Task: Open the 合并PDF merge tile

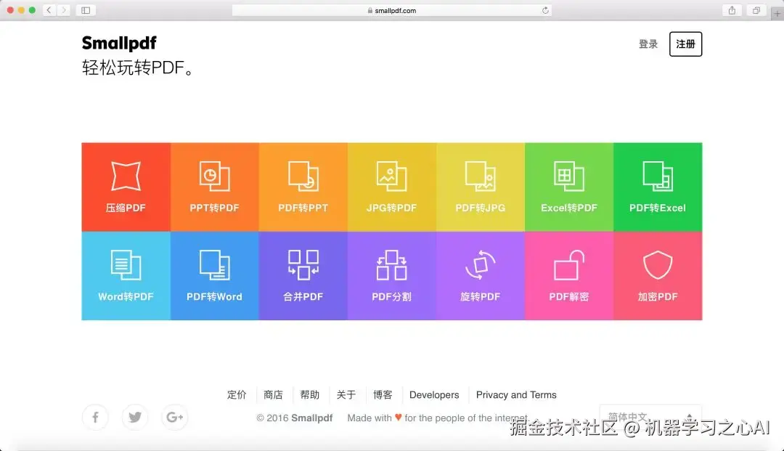Action: (303, 275)
